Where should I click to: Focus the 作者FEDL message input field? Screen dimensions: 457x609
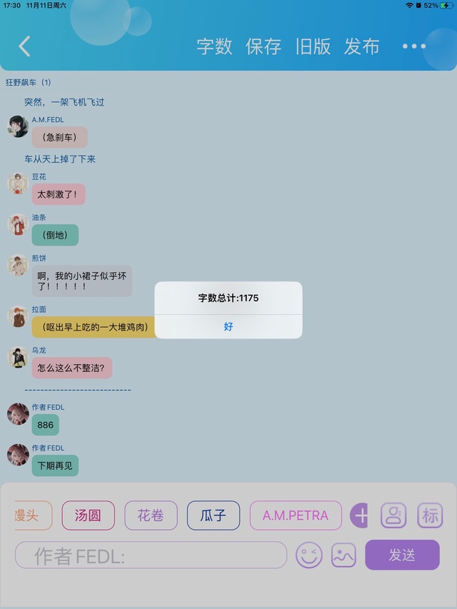point(151,555)
